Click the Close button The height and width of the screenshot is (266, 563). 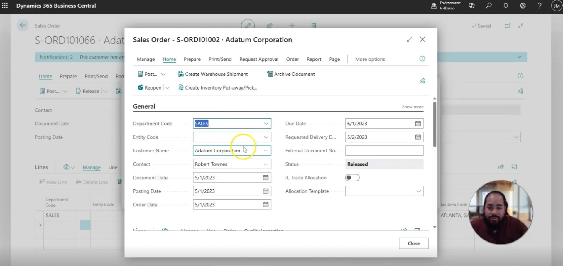(x=414, y=243)
